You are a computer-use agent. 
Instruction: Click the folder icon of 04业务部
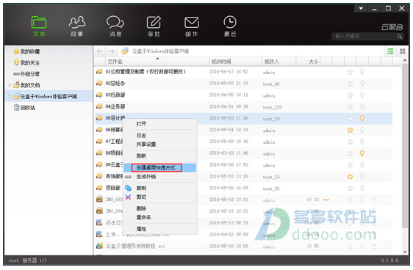click(99, 106)
